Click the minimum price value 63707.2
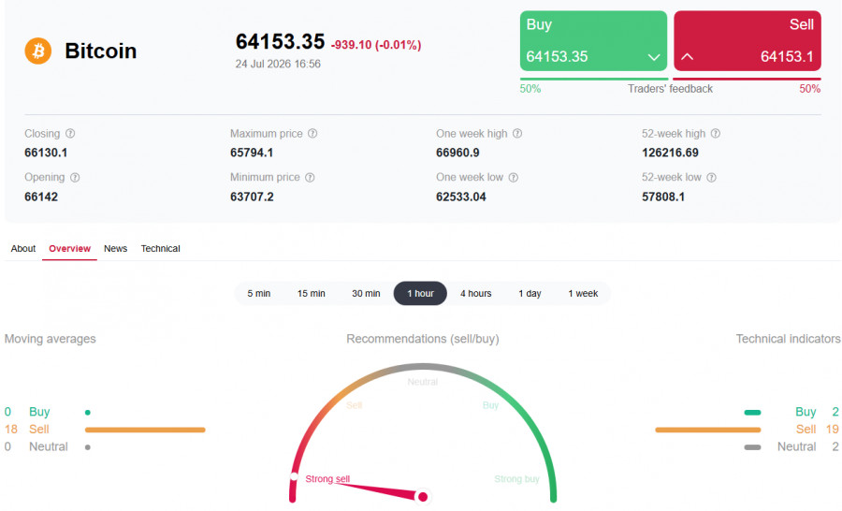 coord(252,197)
